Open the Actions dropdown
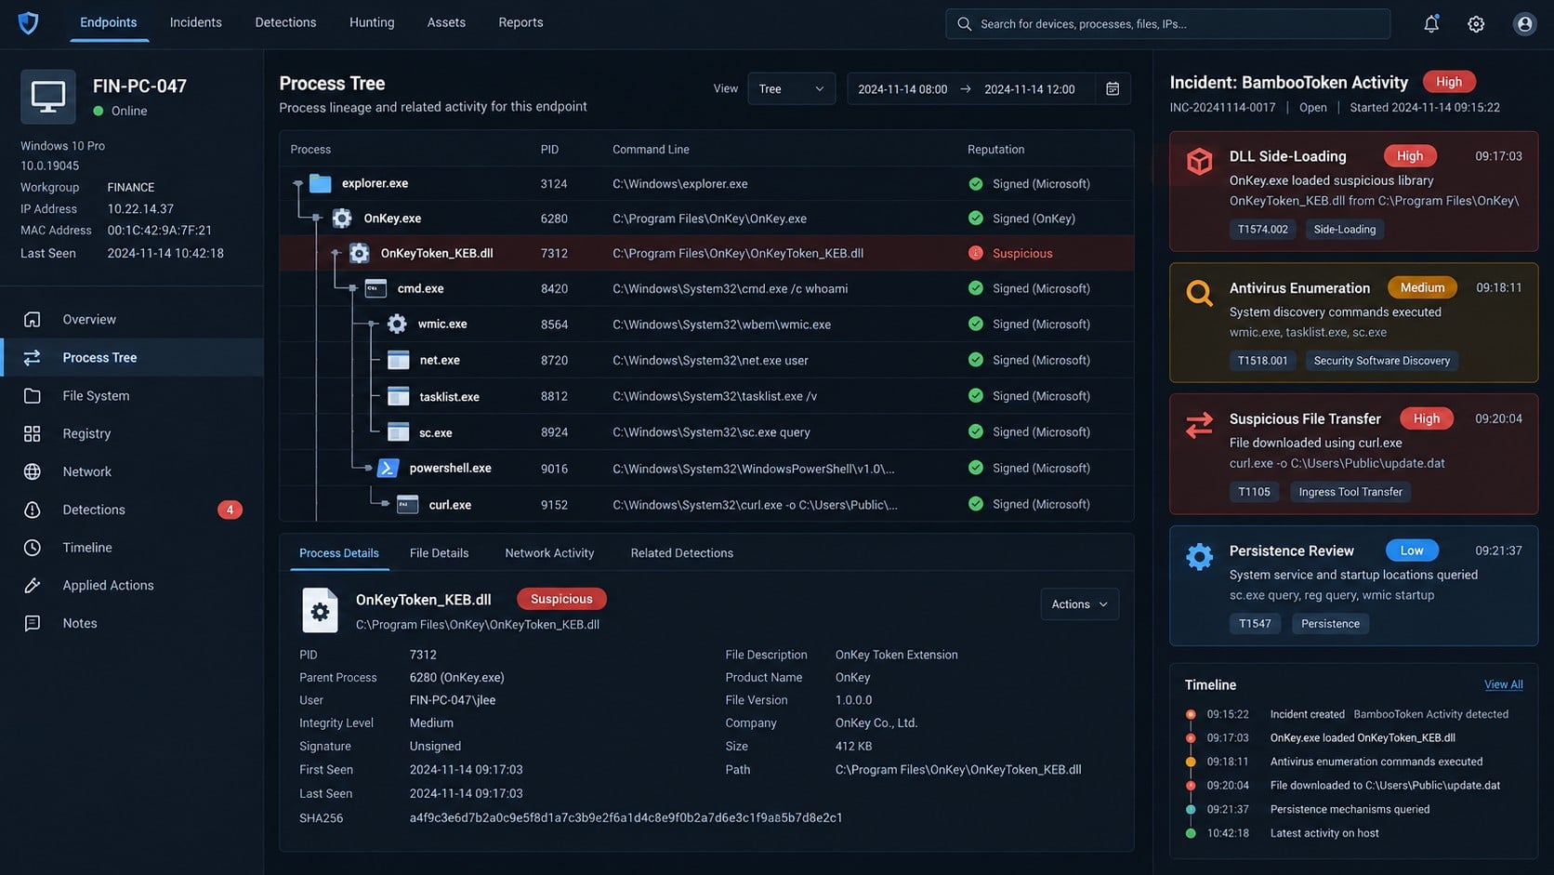The image size is (1554, 875). point(1079,604)
